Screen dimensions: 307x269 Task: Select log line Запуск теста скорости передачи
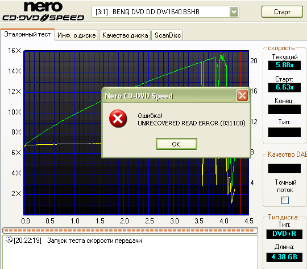[94, 241]
